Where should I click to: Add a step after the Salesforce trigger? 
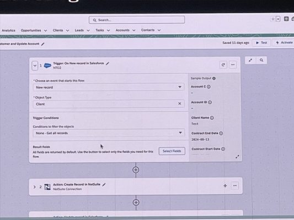pos(136,170)
